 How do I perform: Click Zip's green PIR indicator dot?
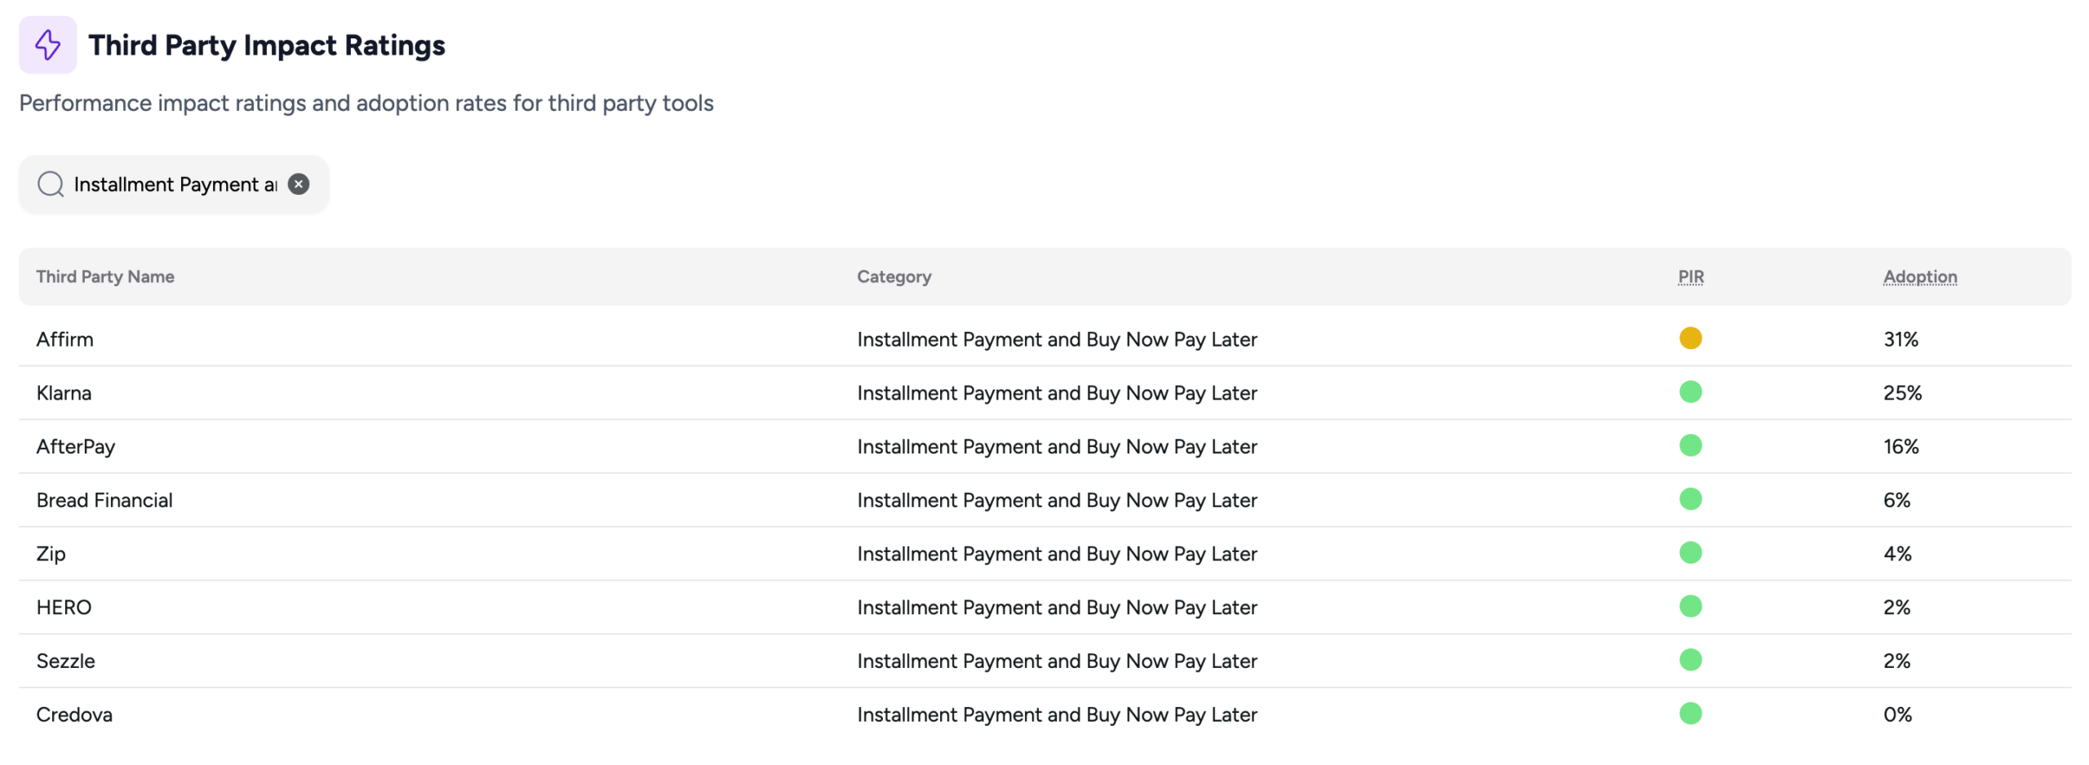1690,553
